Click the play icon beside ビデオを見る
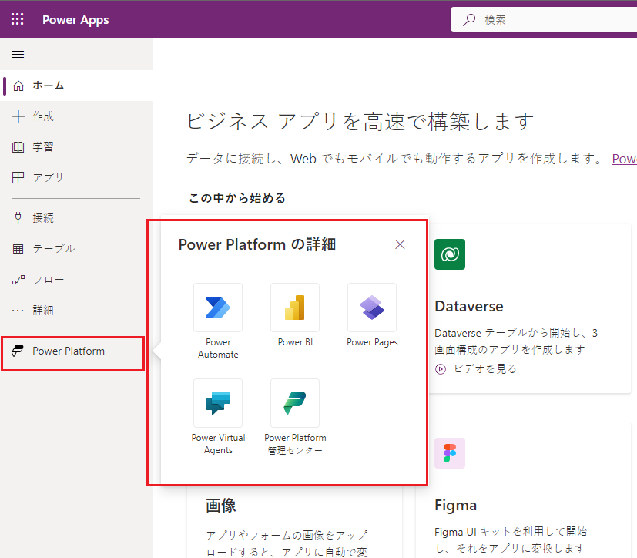Viewport: 637px width, 558px height. [x=441, y=369]
